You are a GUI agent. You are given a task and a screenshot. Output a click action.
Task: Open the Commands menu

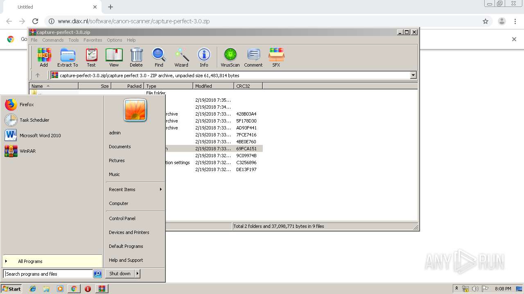53,40
